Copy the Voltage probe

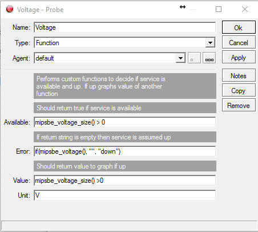pos(239,91)
